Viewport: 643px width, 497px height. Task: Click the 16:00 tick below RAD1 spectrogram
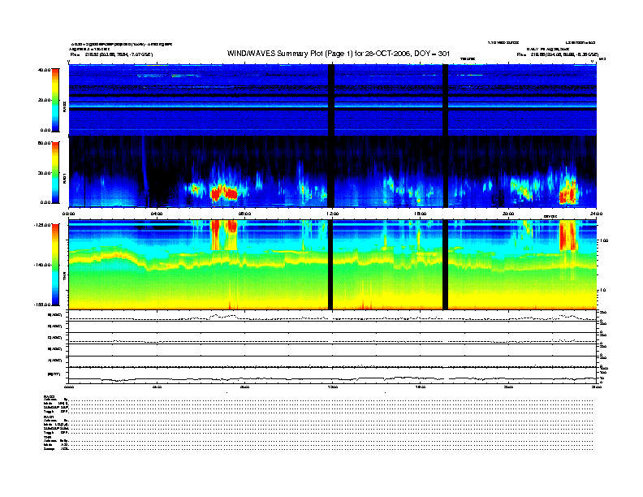(x=421, y=214)
